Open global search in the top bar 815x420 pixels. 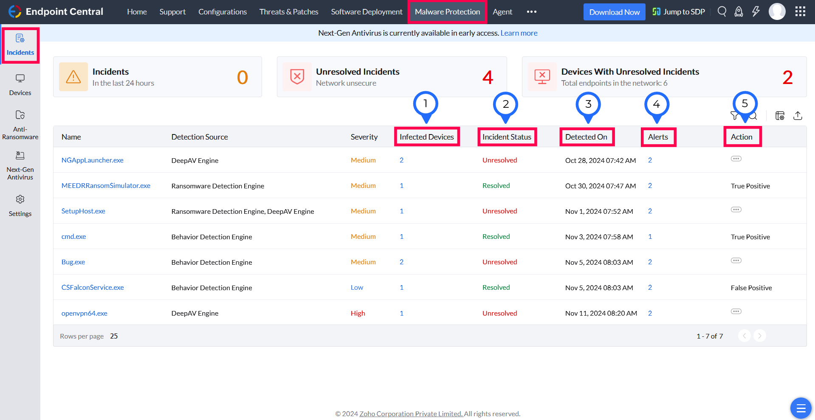[x=722, y=11]
